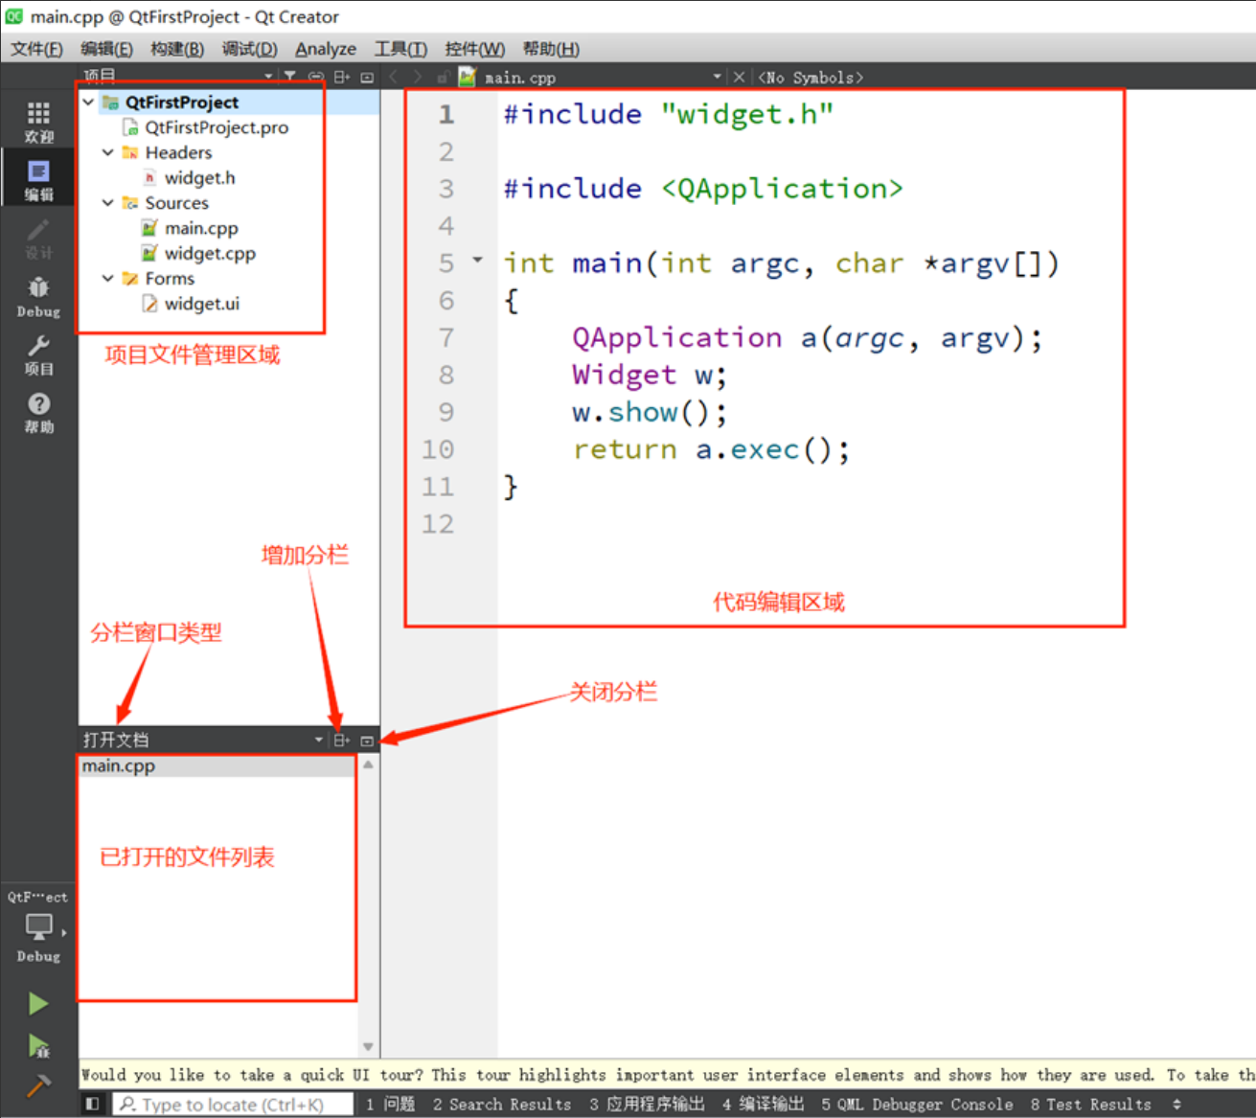Viewport: 1256px width, 1118px height.
Task: Open the 编辑(E) menu
Action: [106, 49]
